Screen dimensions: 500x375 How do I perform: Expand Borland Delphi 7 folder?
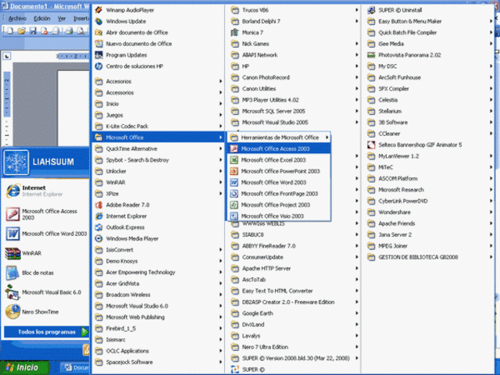[294, 21]
